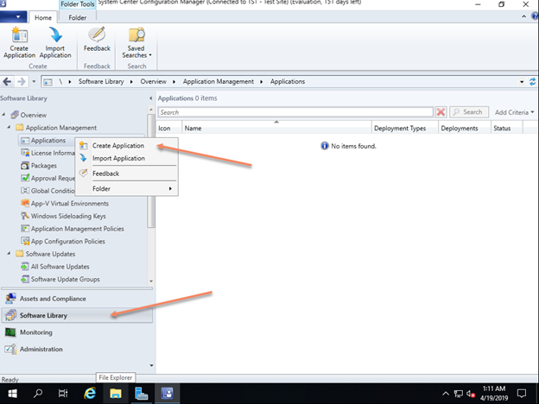Select Packages node icon
Screen dimensions: 539x404
click(25, 166)
